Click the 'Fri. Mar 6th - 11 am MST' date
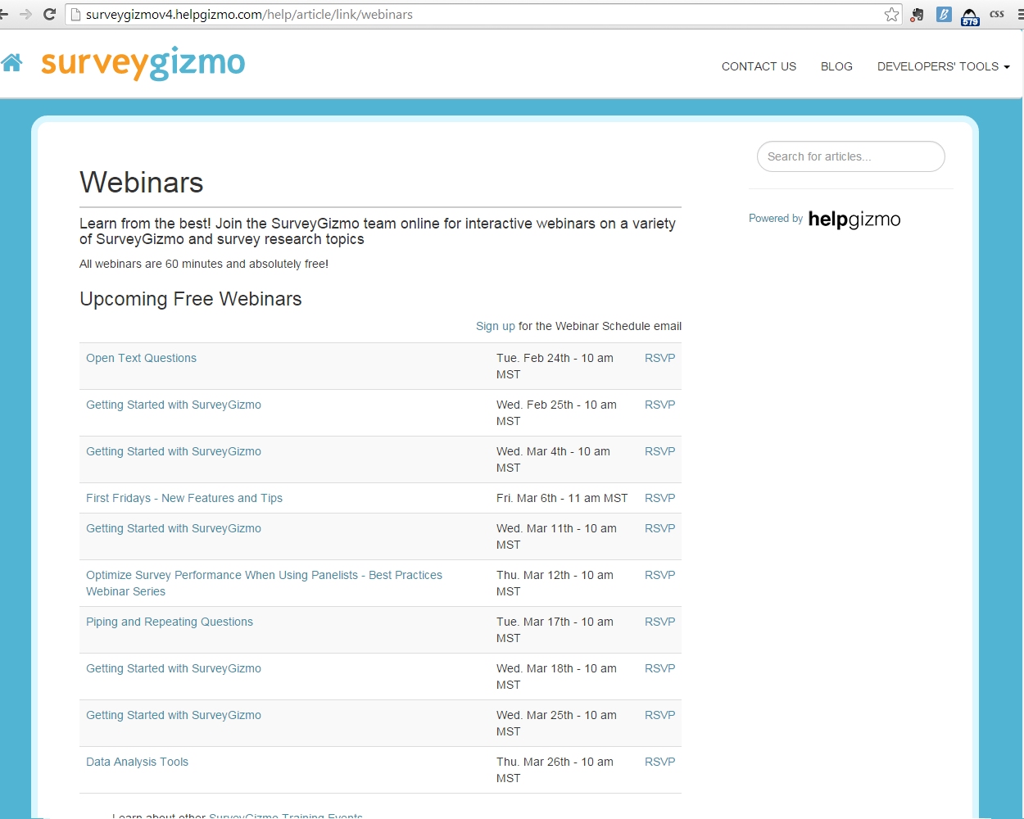1024x819 pixels. point(562,498)
